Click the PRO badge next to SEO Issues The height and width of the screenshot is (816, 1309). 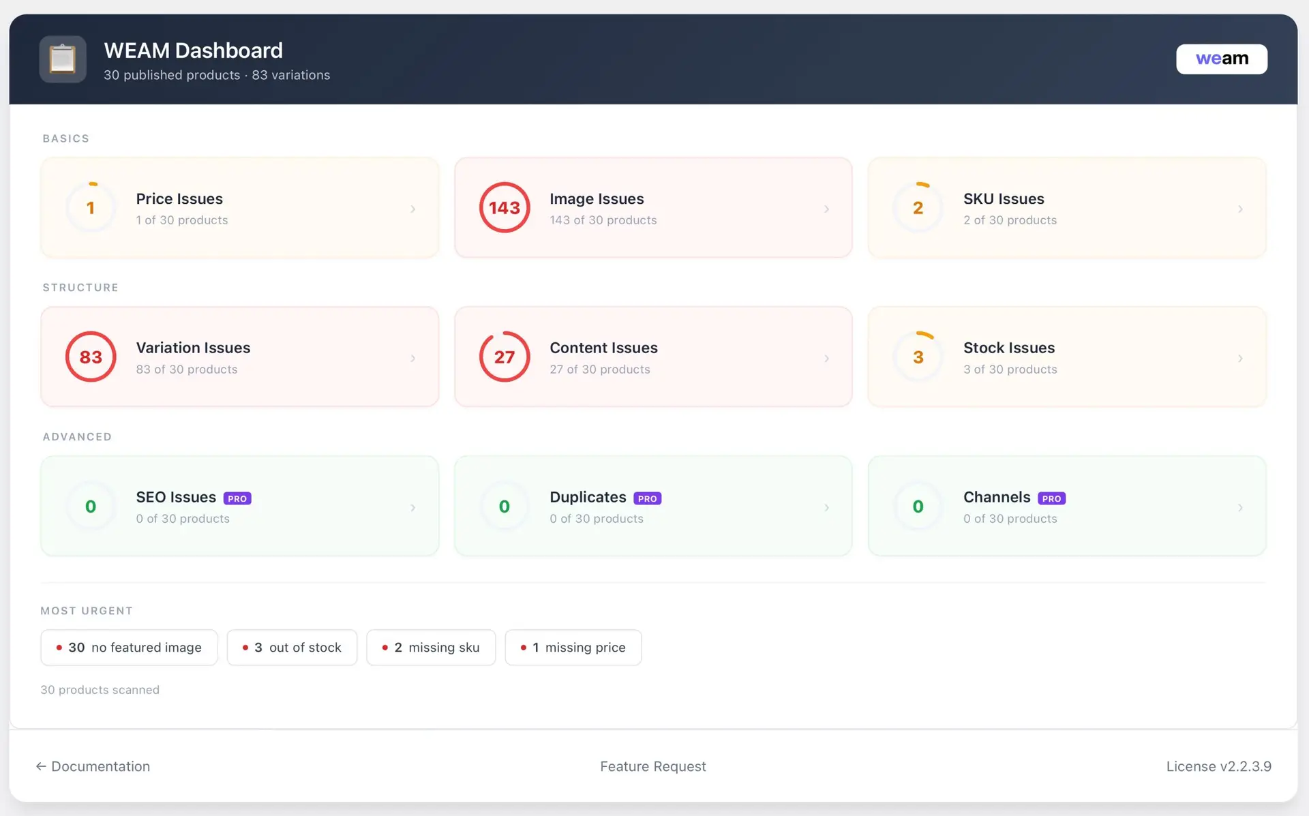tap(237, 498)
